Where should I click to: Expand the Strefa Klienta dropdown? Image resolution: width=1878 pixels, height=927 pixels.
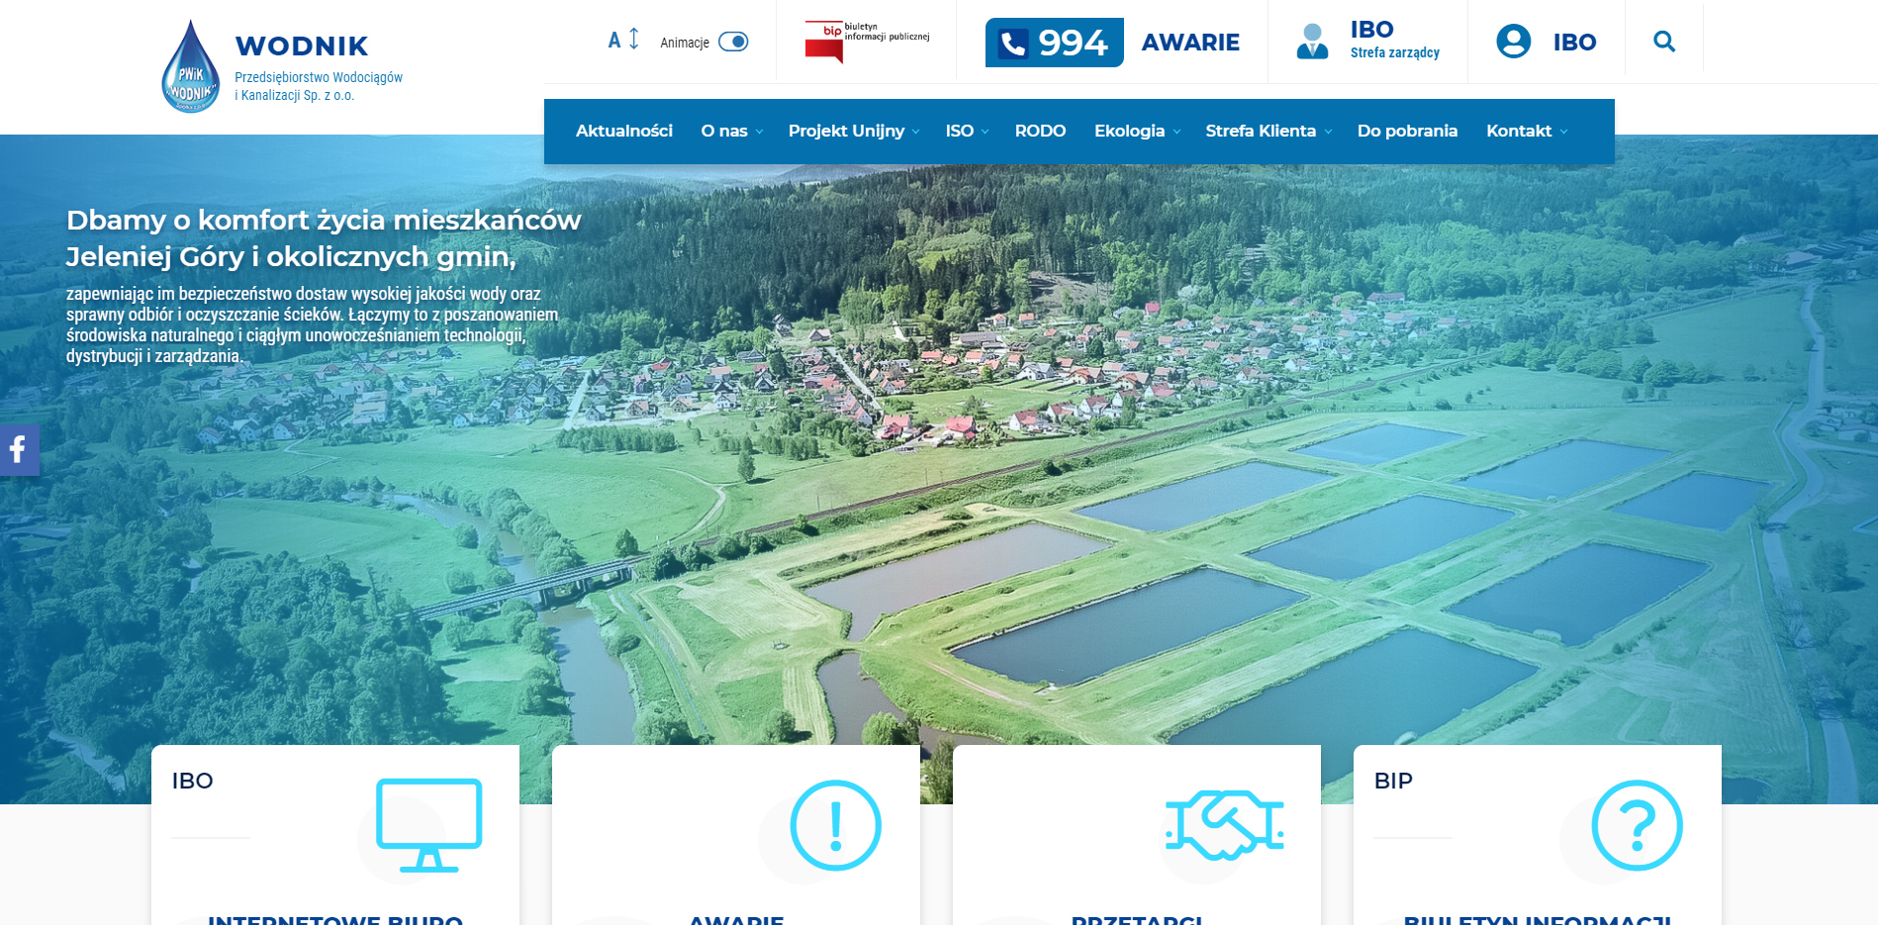[1268, 131]
